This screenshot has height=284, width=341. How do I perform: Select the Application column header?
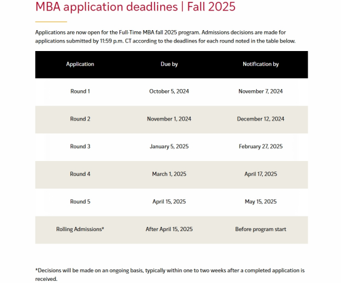80,64
